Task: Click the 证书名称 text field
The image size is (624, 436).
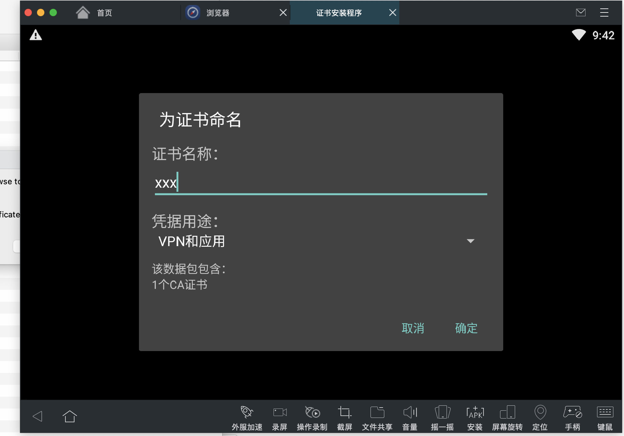Action: click(x=321, y=183)
